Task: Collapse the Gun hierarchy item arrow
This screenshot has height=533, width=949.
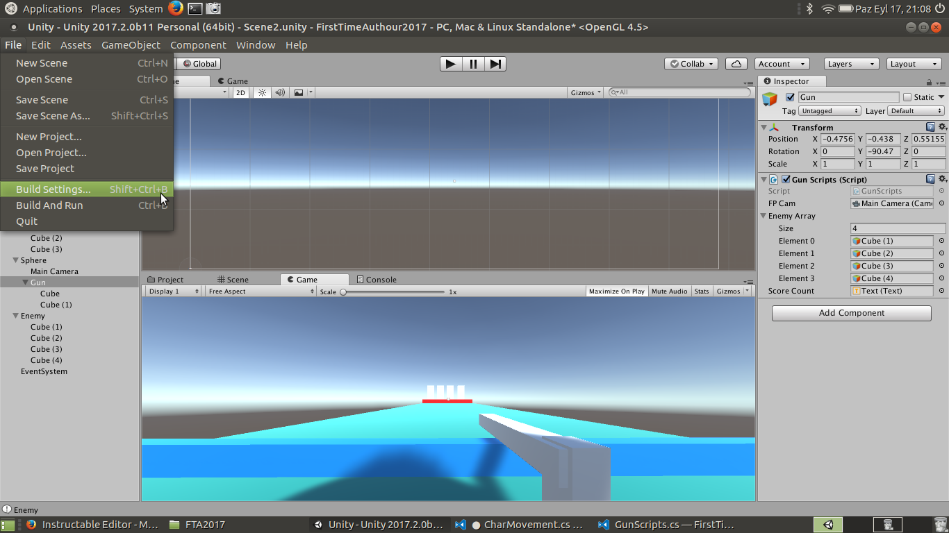Action: pos(26,282)
